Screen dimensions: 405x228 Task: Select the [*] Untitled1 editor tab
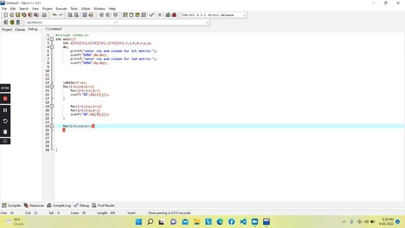[54, 29]
